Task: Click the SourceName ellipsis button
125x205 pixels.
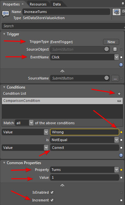Action: click(x=115, y=78)
